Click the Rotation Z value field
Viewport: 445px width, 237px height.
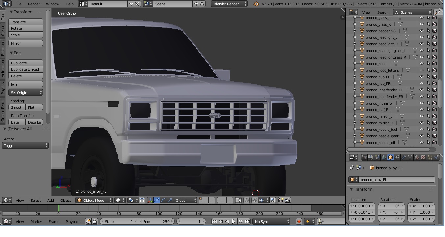click(391, 219)
